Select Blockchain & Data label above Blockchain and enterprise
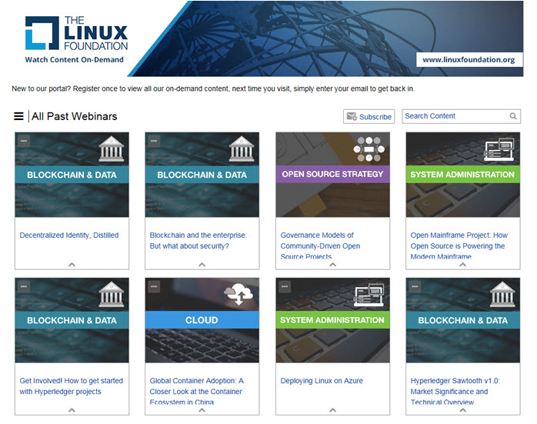The width and height of the screenshot is (537, 424). (x=202, y=175)
